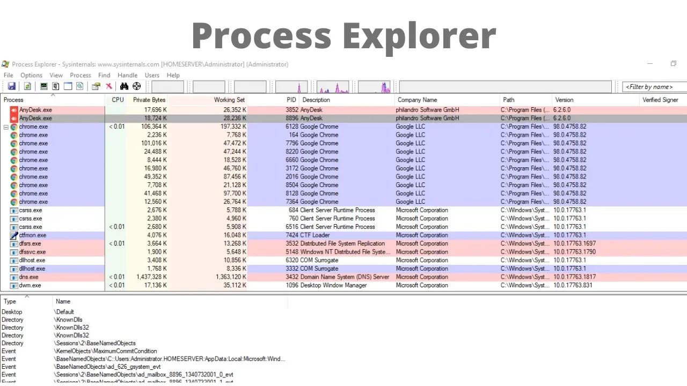The height and width of the screenshot is (386, 687).
Task: Click the dfsrs.exe process icon
Action: [14, 243]
